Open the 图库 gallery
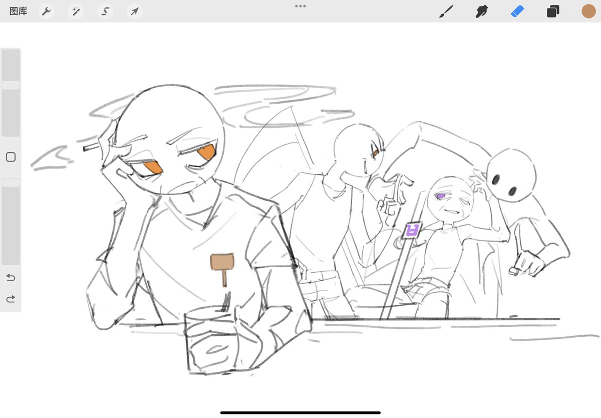Viewport: 601px width, 418px height. point(19,11)
